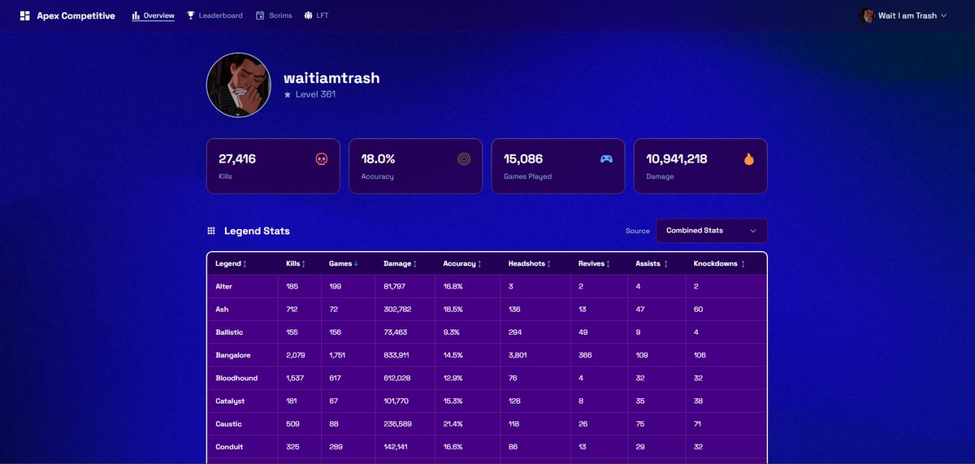Select the 18.0% Accuracy stat card
The image size is (975, 464).
(x=415, y=166)
